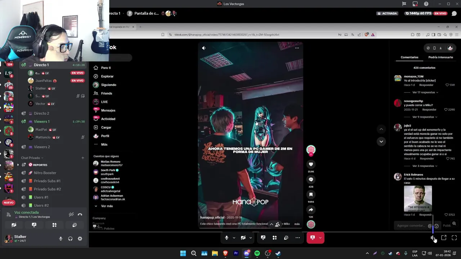Open Spotify from Windows taskbar
The height and width of the screenshot is (259, 461).
coord(257,253)
